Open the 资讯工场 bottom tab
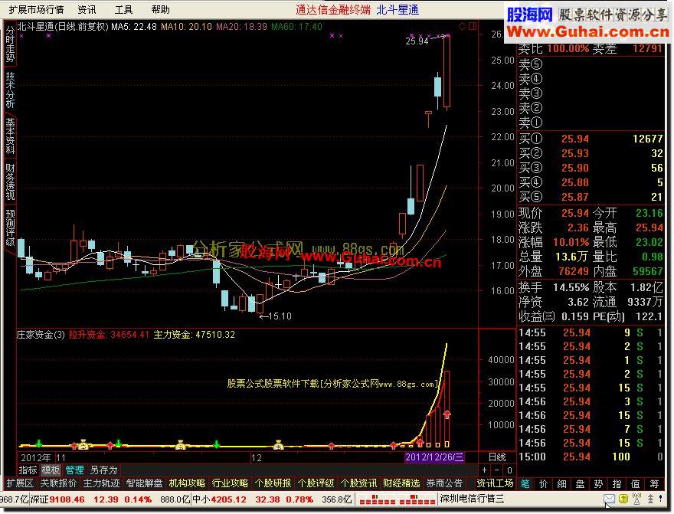674x514 pixels. point(496,483)
